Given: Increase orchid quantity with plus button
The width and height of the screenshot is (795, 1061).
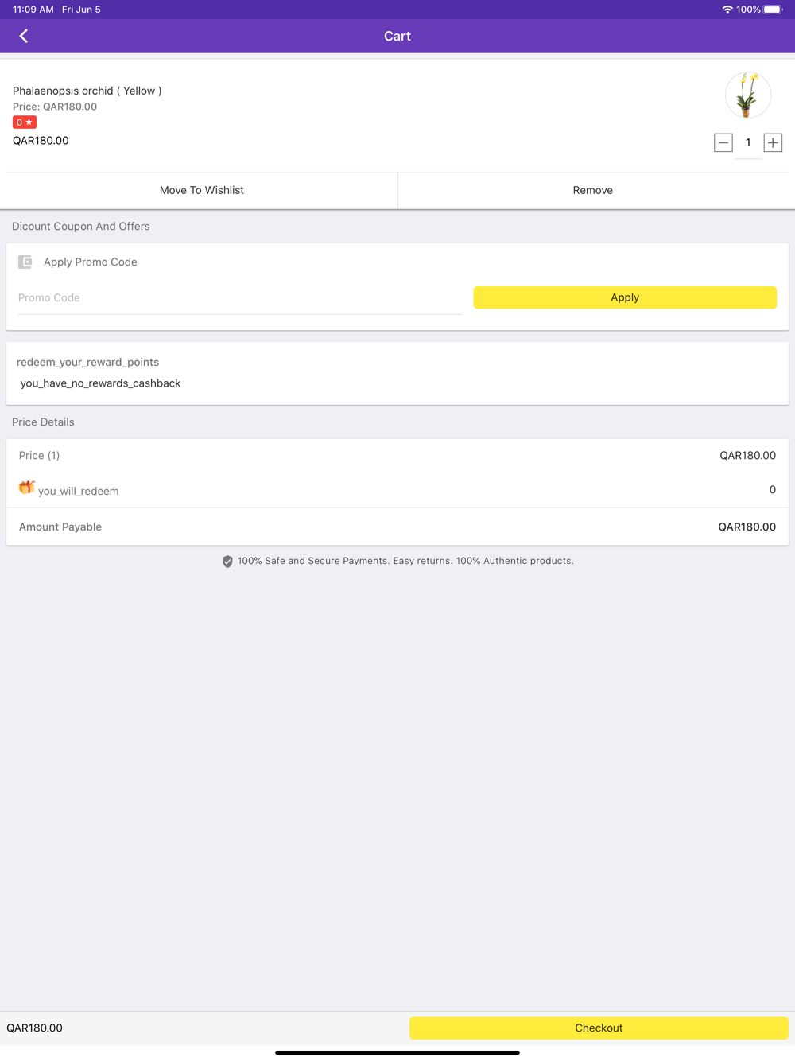Looking at the screenshot, I should [x=773, y=143].
